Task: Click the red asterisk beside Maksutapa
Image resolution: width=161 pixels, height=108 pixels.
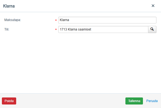Action: point(56,20)
